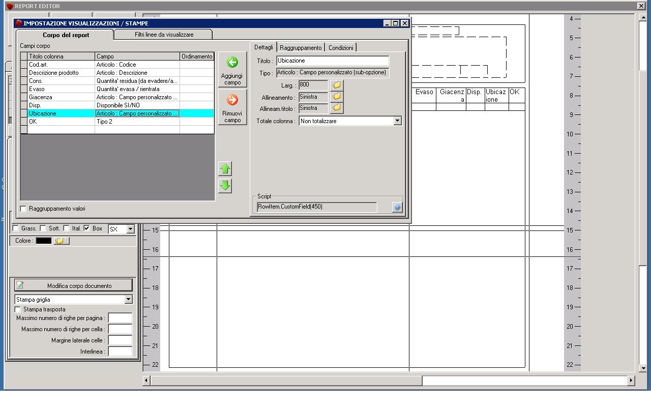The image size is (651, 407).
Task: Open the Condizioni tab
Action: [341, 47]
